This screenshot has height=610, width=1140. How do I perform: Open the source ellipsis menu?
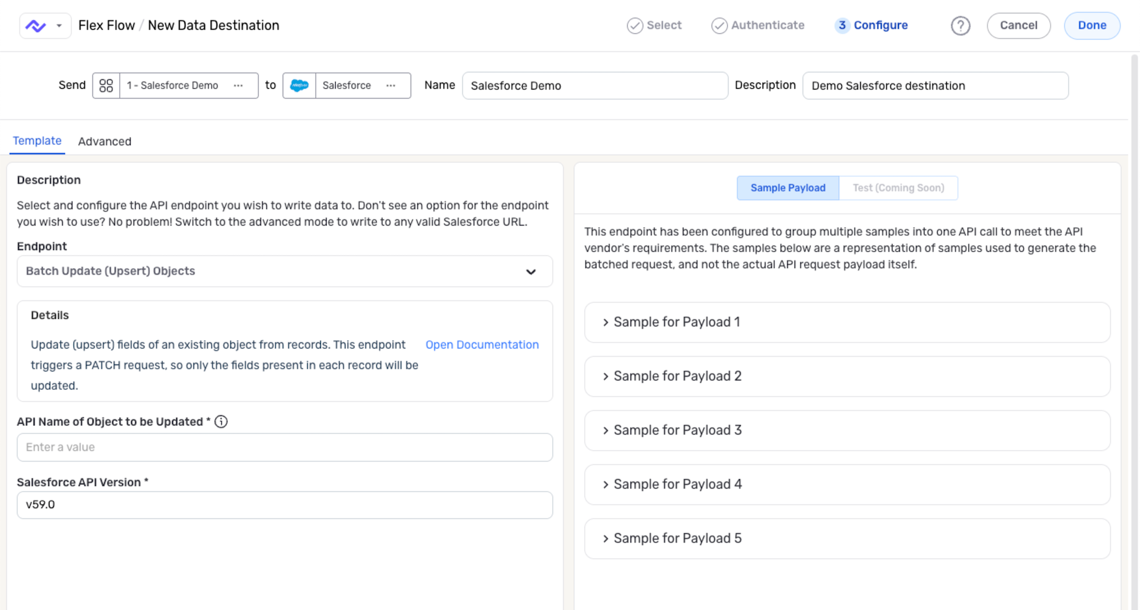coord(238,85)
